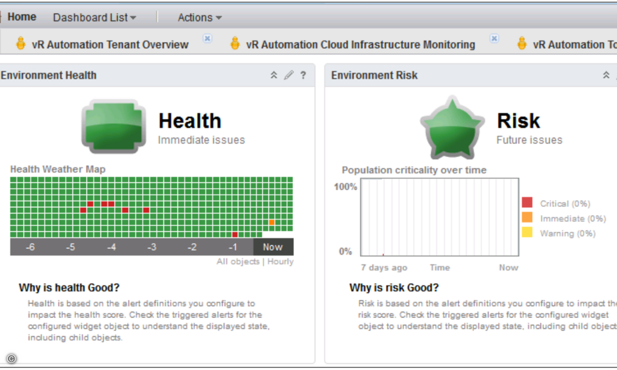This screenshot has width=617, height=370.
Task: Click the red cell above the -1 marker
Action: [235, 234]
